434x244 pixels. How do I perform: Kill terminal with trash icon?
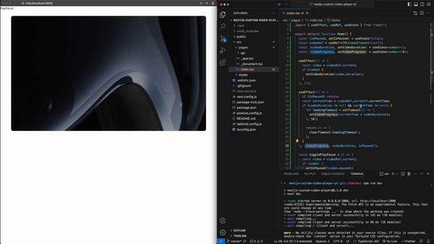(409, 174)
